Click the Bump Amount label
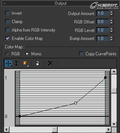Viewport: 120px width, 133px height. click(x=82, y=39)
